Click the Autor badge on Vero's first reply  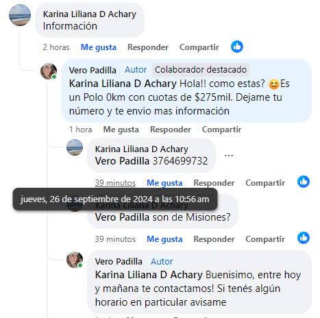(x=136, y=70)
